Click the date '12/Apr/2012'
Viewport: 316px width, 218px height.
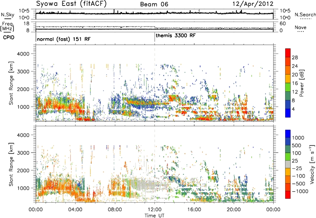coord(253,4)
